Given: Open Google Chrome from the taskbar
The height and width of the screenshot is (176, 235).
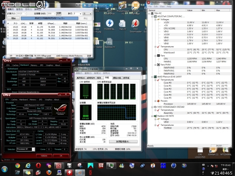Looking at the screenshot, I should click(18, 166).
